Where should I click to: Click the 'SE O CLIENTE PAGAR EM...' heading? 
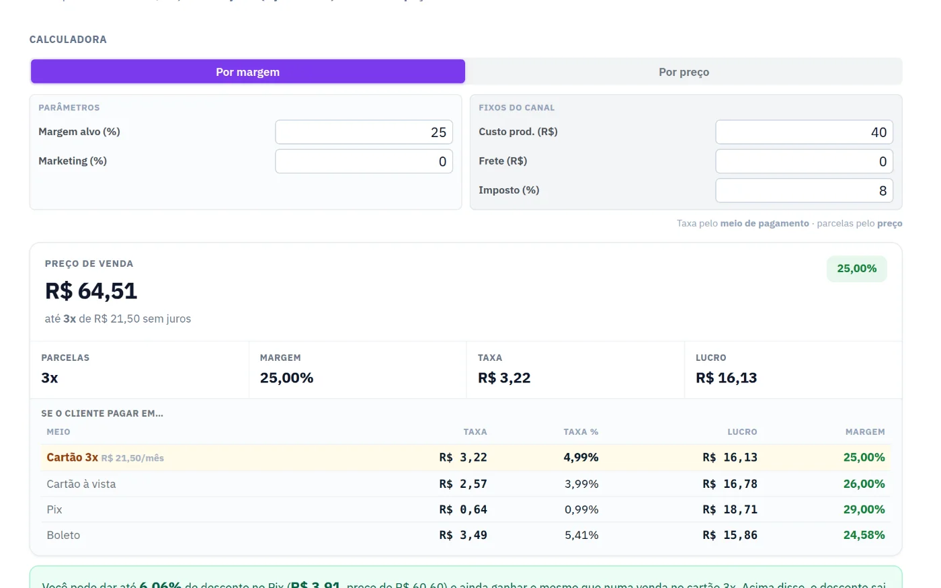tap(102, 413)
